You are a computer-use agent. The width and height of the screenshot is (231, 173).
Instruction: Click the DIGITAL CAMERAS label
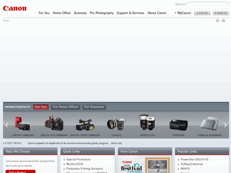pyautogui.click(x=23, y=135)
